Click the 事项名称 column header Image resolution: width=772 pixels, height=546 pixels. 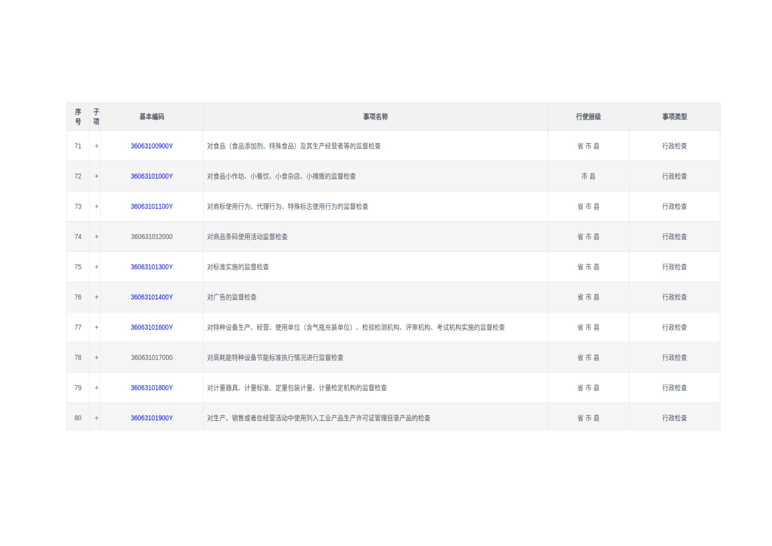click(375, 117)
